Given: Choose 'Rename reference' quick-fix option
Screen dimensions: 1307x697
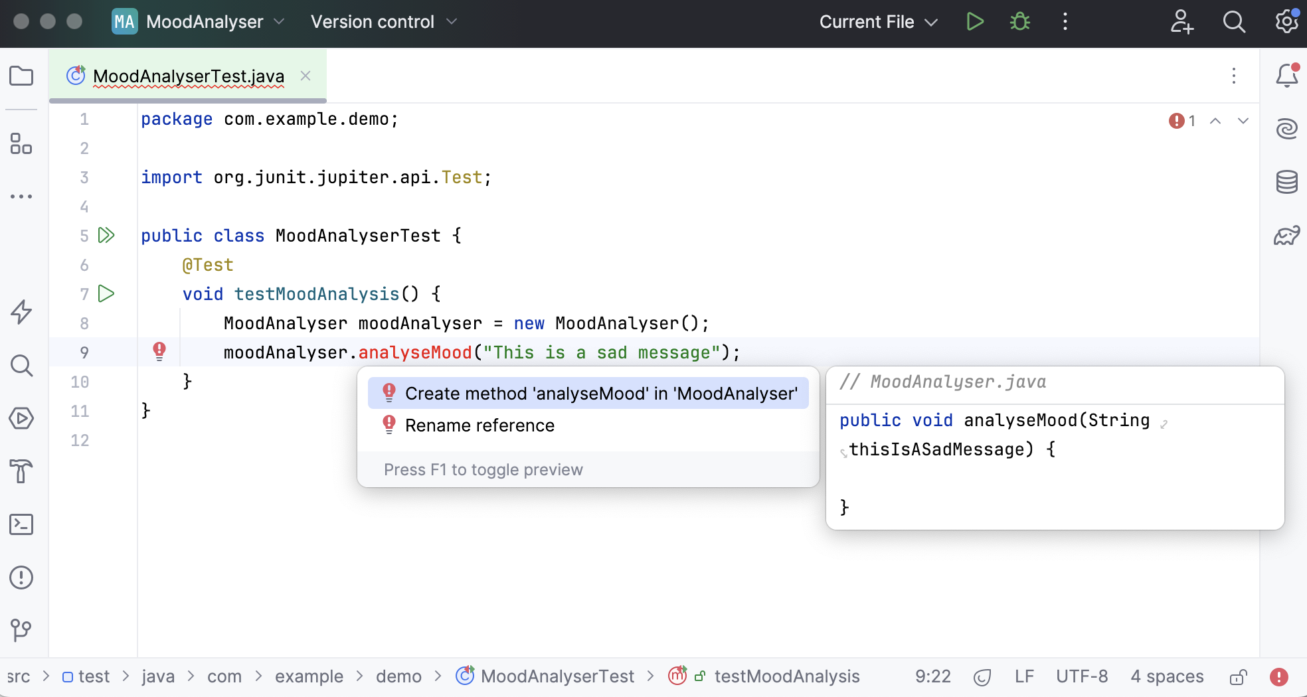Looking at the screenshot, I should click(x=479, y=425).
